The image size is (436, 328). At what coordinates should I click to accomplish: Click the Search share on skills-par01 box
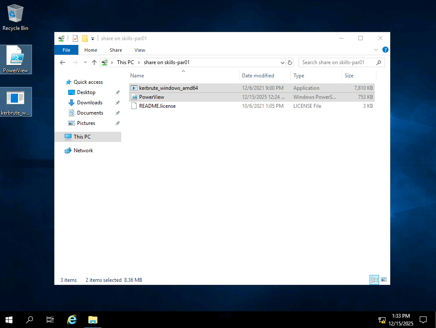coord(337,62)
